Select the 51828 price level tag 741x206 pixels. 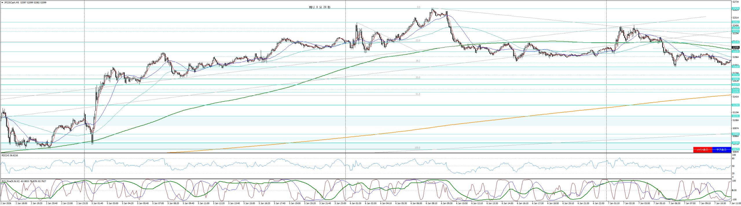736,67
